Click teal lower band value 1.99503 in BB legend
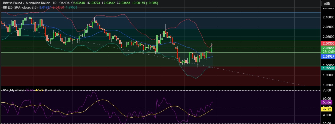335x124 pixels. pyautogui.click(x=72, y=7)
